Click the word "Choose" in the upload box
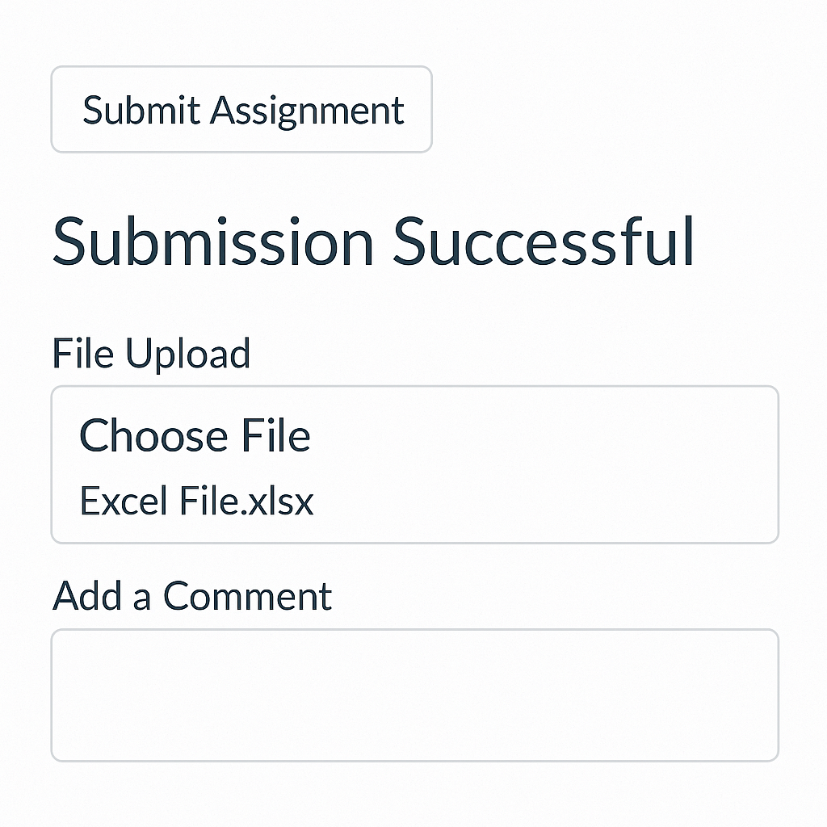Image resolution: width=827 pixels, height=827 pixels. pos(143,436)
